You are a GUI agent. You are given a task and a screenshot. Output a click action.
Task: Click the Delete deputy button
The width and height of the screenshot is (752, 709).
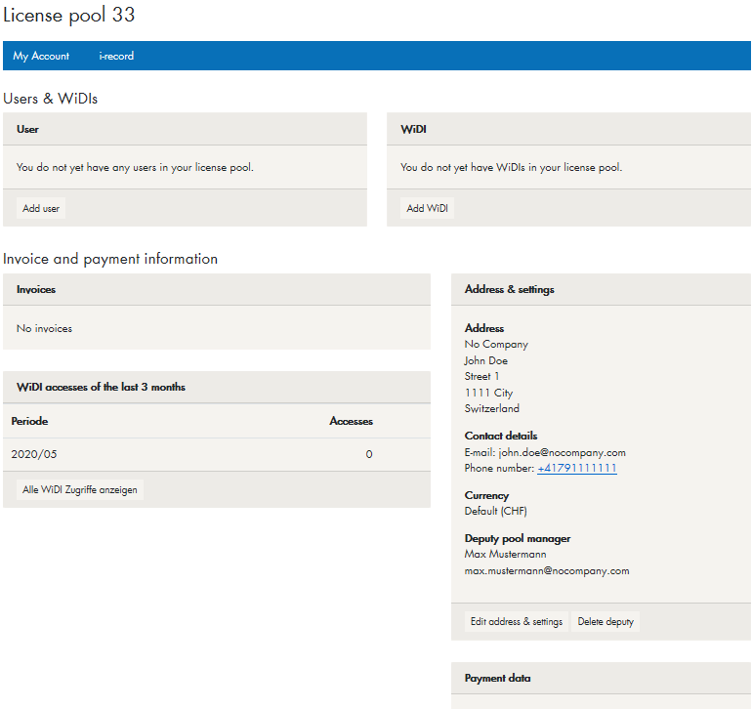tap(606, 622)
